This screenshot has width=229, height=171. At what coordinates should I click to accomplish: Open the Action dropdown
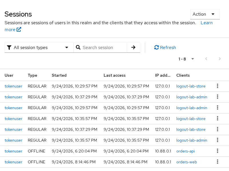click(205, 14)
